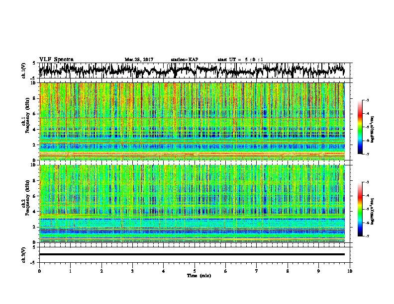Click the "station=KAP" header label

point(185,60)
